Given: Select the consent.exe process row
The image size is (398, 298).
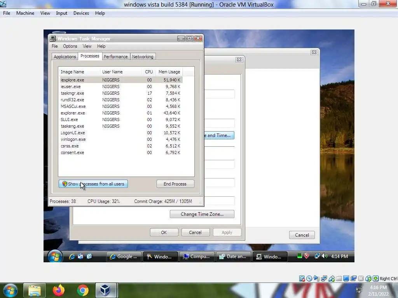Looking at the screenshot, I should (x=121, y=152).
